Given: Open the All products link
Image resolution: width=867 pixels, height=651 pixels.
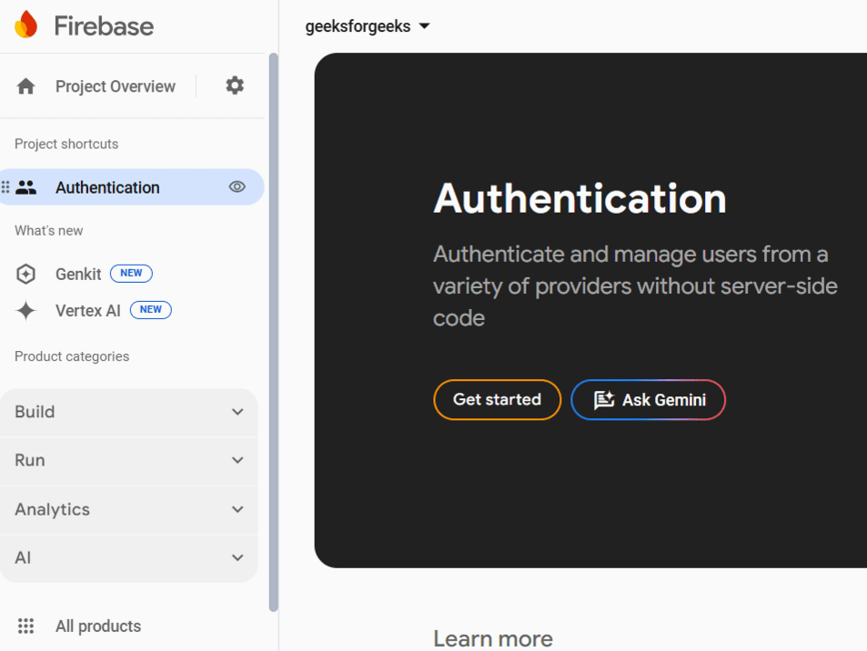Looking at the screenshot, I should 98,626.
